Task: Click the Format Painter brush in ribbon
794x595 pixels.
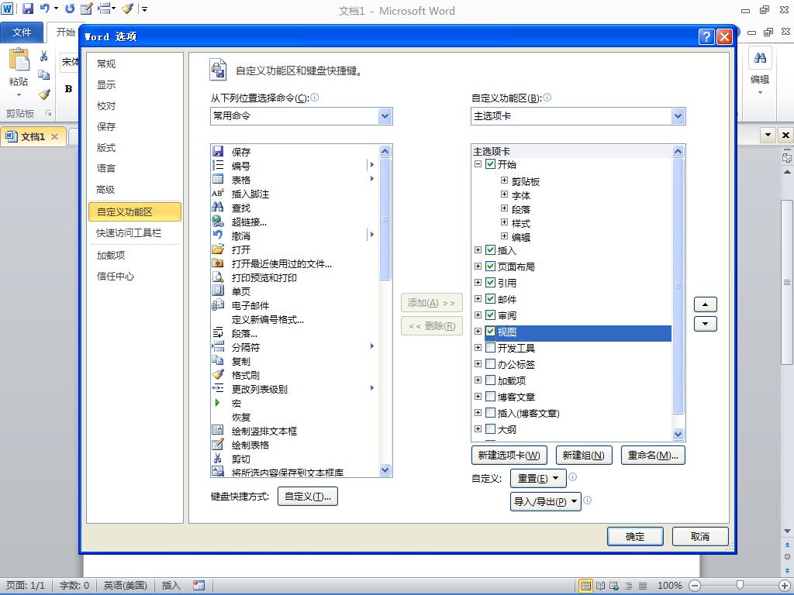Action: click(44, 94)
